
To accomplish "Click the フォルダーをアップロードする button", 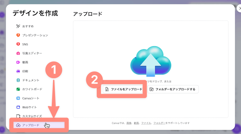I will [x=173, y=89].
